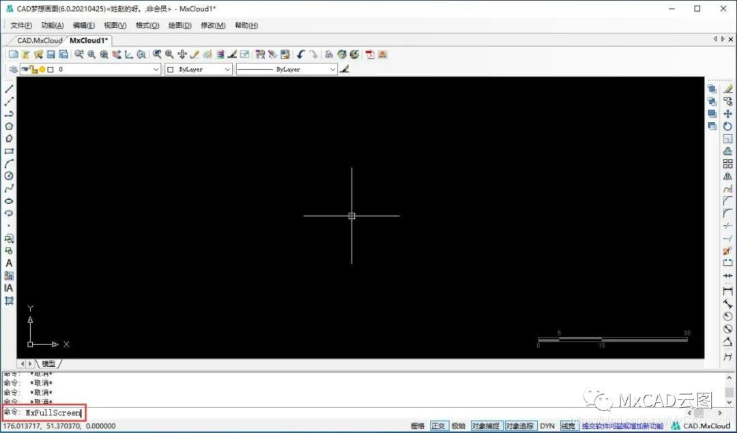Toggle layer on/off sun icon
The height and width of the screenshot is (433, 737).
42,70
